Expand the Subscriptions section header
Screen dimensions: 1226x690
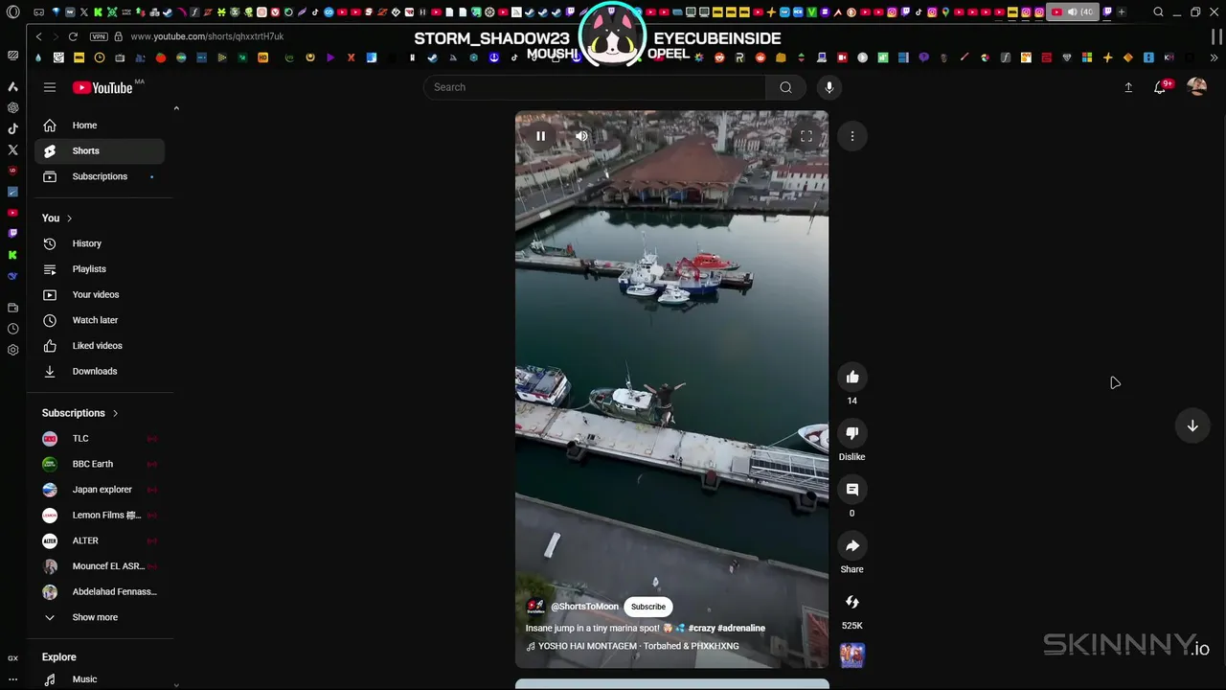tap(80, 413)
